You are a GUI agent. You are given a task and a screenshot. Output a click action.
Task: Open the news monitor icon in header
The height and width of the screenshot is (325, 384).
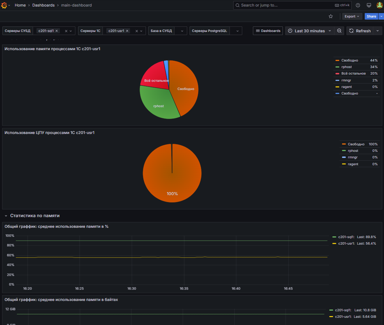pyautogui.click(x=369, y=5)
